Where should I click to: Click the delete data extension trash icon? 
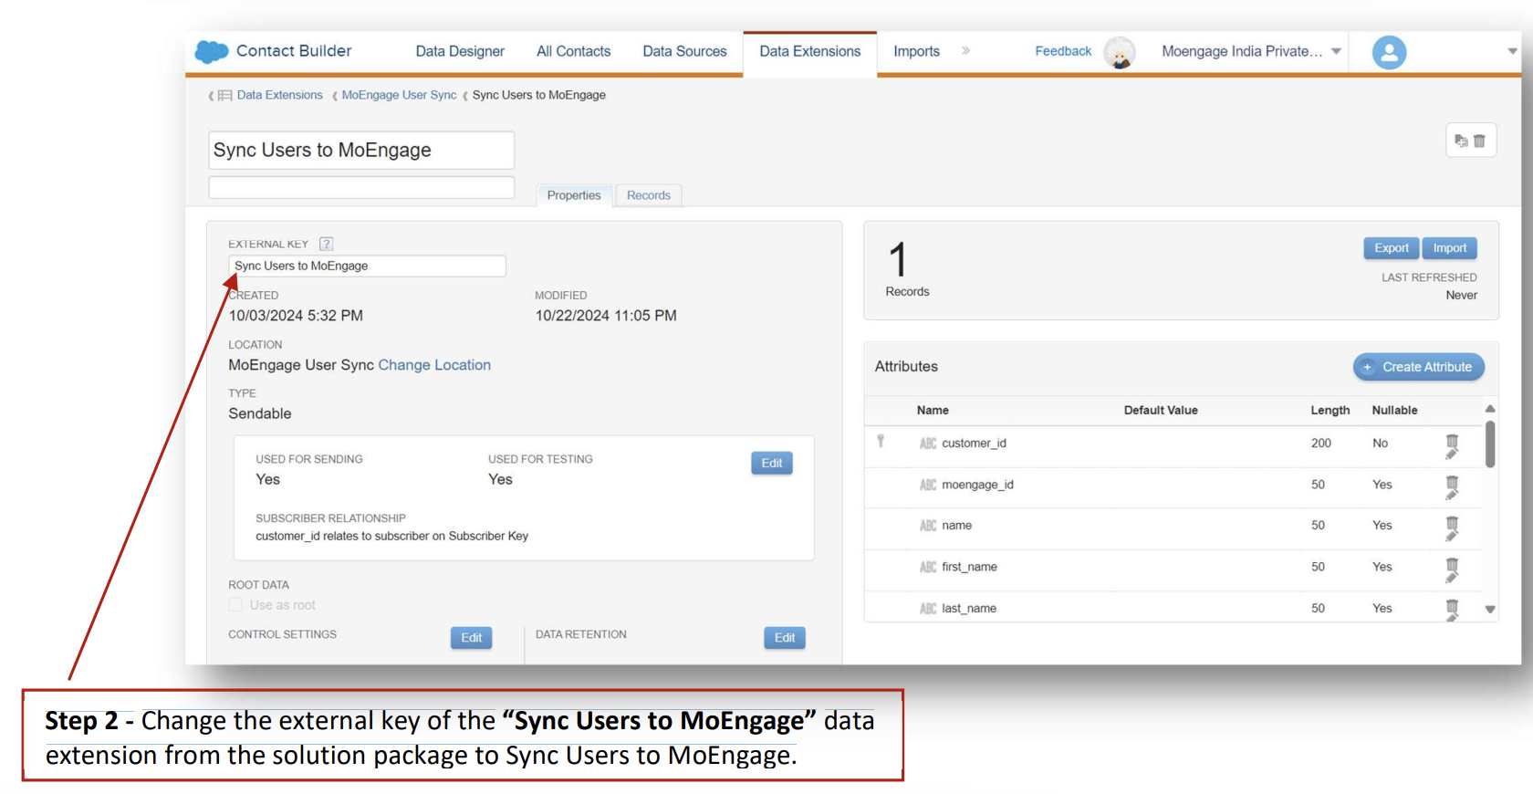click(1479, 141)
